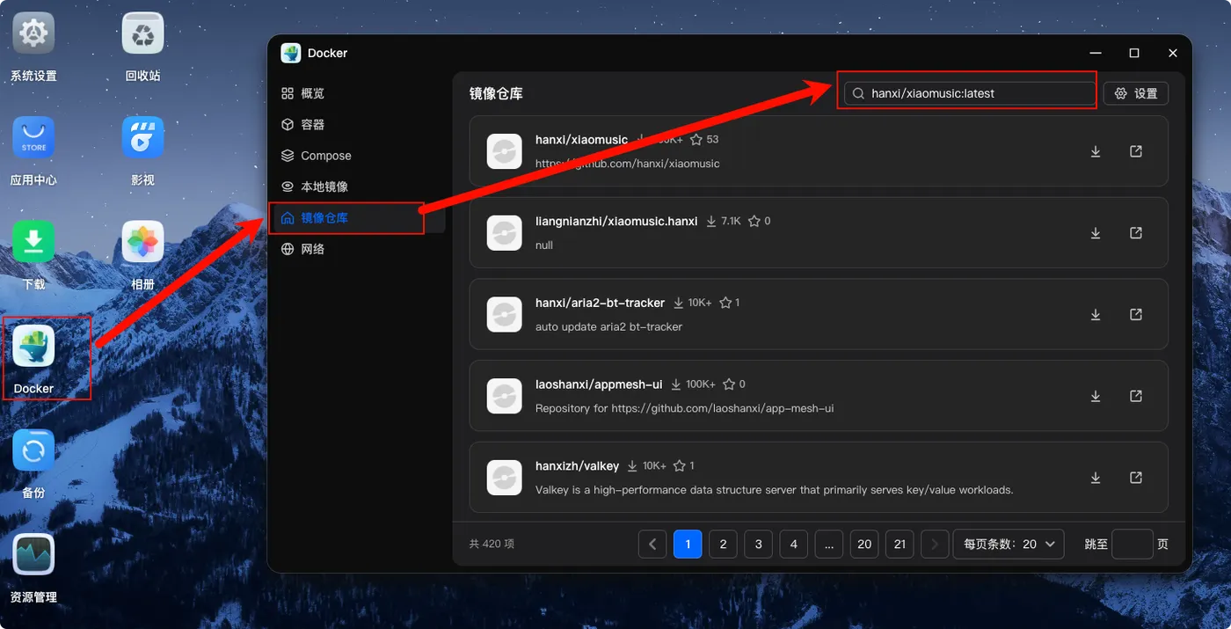The height and width of the screenshot is (629, 1231).
Task: Click the 镜像仓库 page heading
Action: pyautogui.click(x=496, y=93)
